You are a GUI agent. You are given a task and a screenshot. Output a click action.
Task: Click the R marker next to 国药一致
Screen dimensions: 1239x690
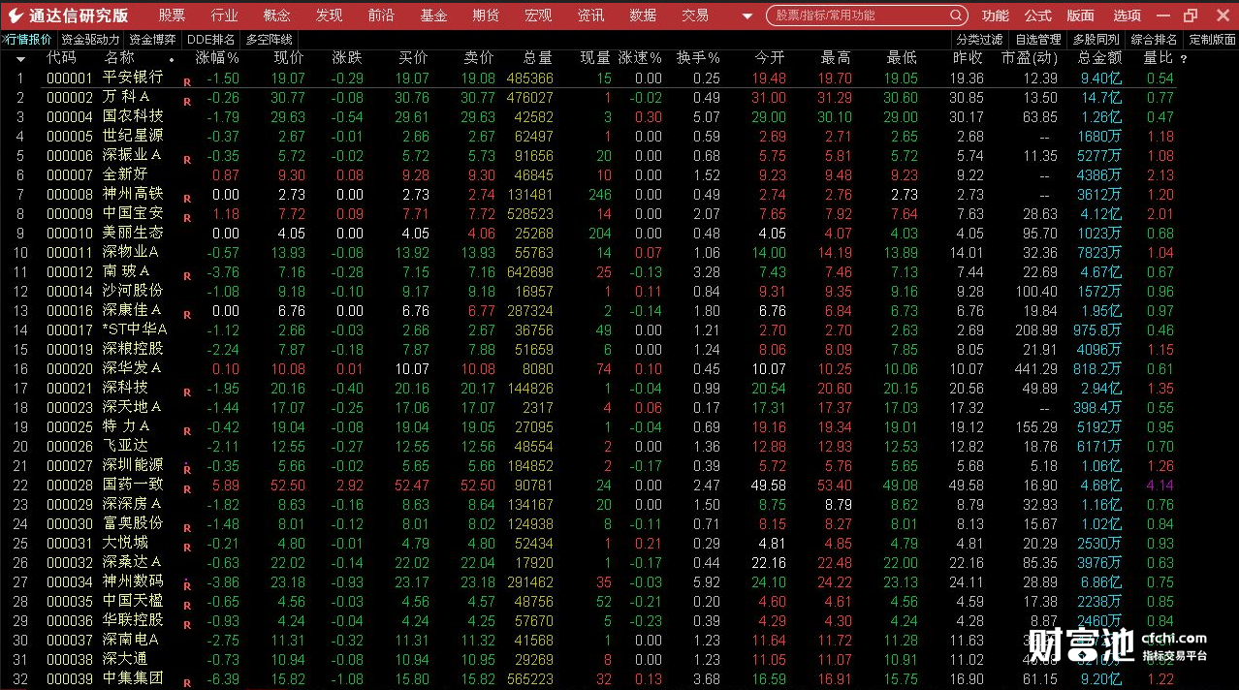click(187, 489)
